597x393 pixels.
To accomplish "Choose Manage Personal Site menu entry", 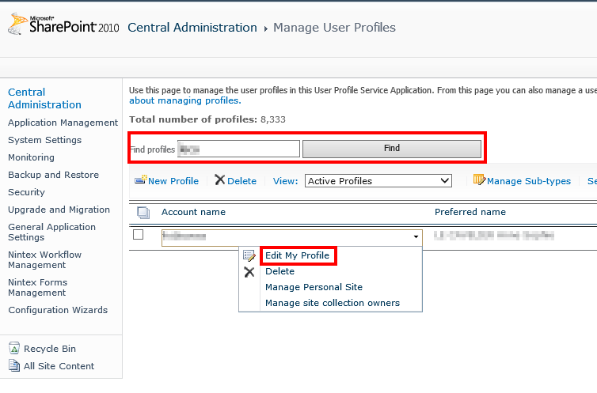I will pyautogui.click(x=314, y=287).
